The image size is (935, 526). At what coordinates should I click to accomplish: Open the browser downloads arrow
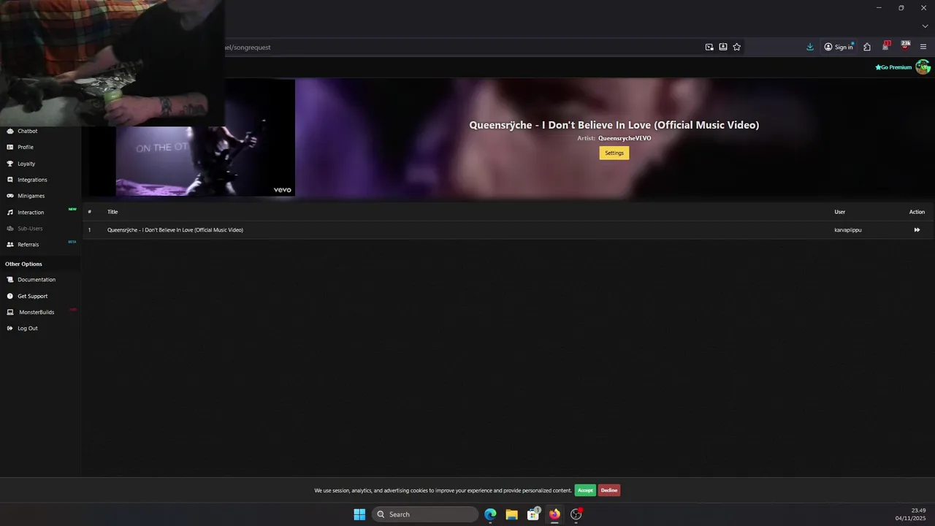(810, 47)
